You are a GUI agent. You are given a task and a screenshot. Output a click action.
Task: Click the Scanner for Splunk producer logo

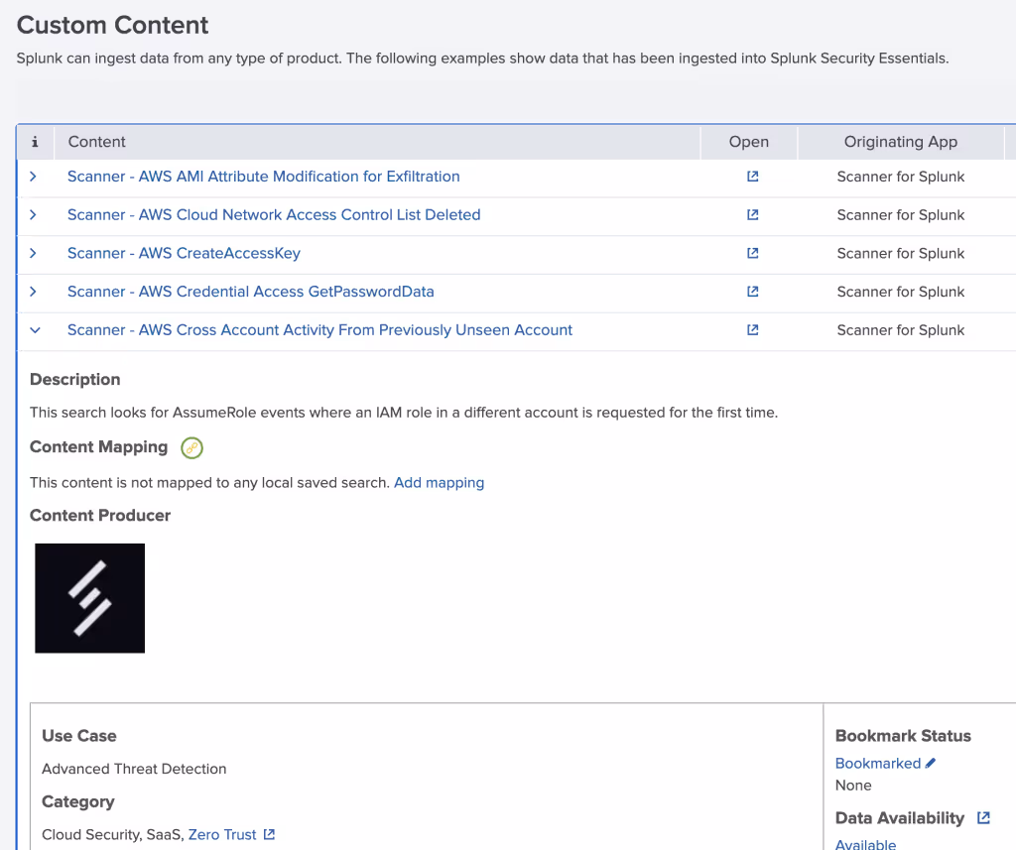89,598
